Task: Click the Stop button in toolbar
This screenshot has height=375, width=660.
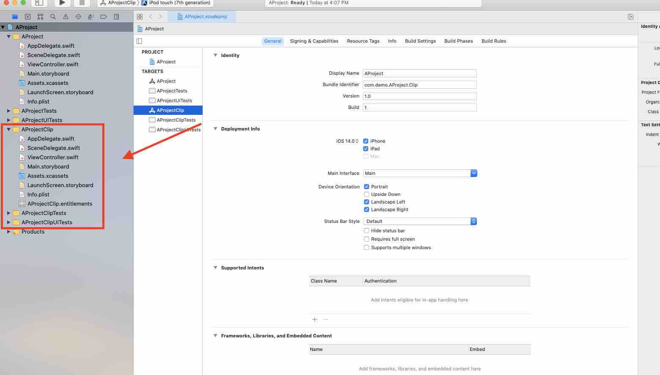Action: (x=82, y=3)
